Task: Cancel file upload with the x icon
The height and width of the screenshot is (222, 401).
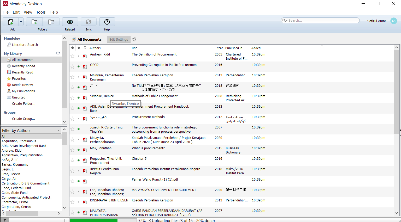Action: pos(150,220)
